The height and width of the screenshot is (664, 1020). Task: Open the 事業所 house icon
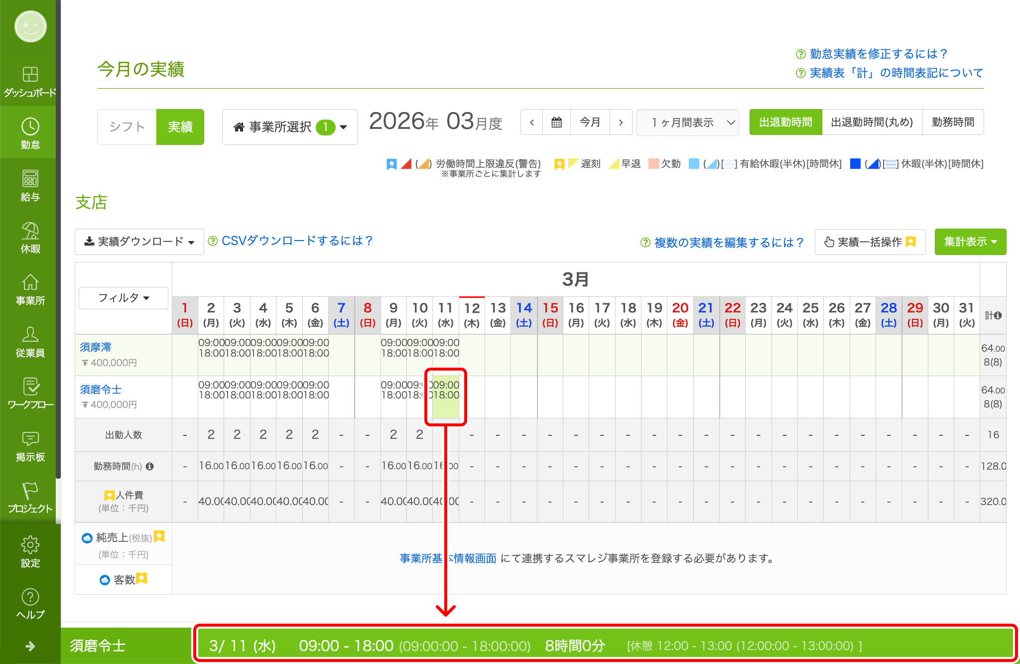30,283
